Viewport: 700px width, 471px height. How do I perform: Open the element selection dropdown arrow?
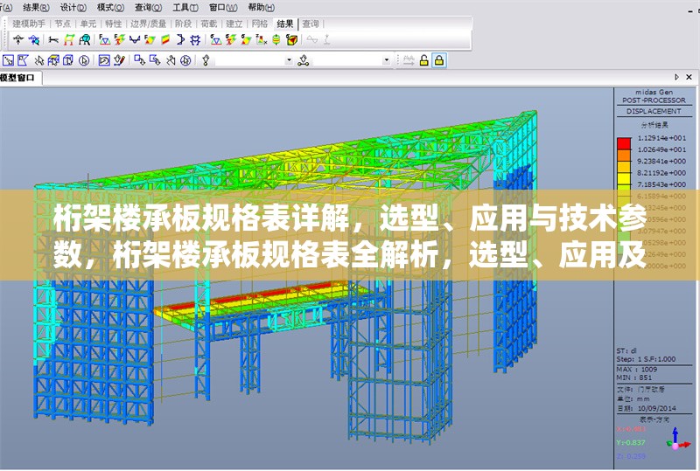click(387, 60)
